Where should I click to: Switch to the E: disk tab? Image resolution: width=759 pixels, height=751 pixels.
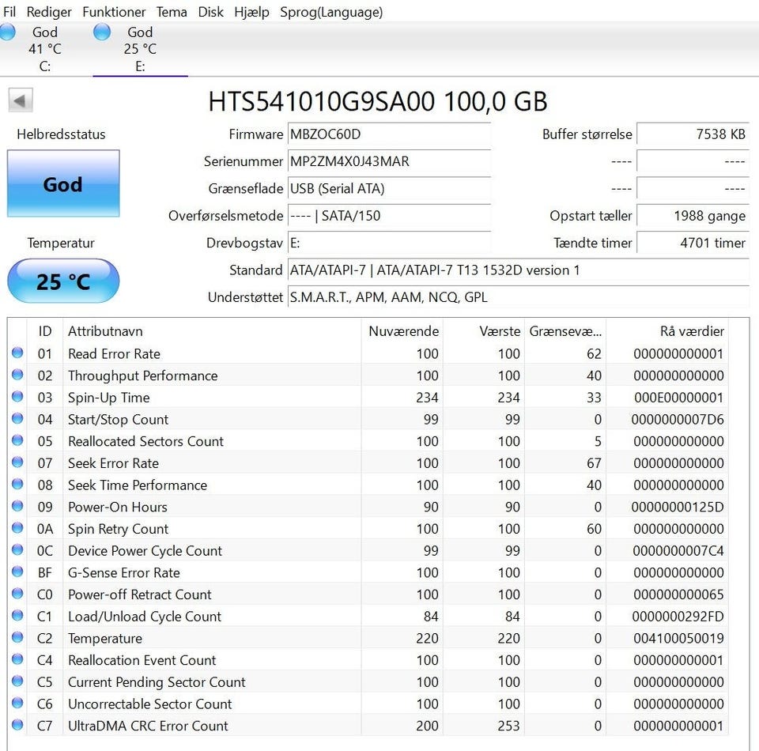pos(140,49)
